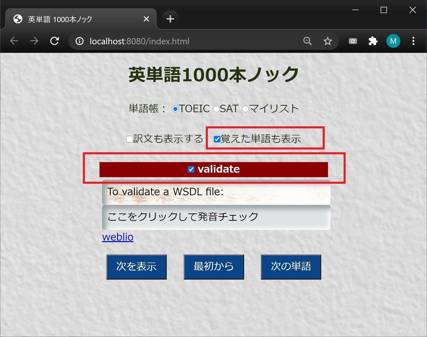This screenshot has height=337, width=427.
Task: Select the マイリスト word list option
Action: [x=246, y=109]
